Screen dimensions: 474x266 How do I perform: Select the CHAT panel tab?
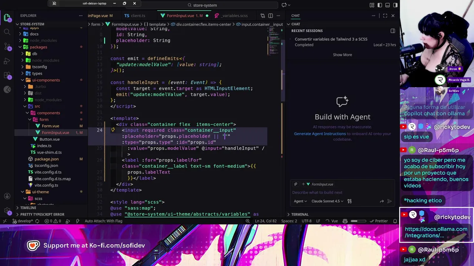tap(296, 16)
